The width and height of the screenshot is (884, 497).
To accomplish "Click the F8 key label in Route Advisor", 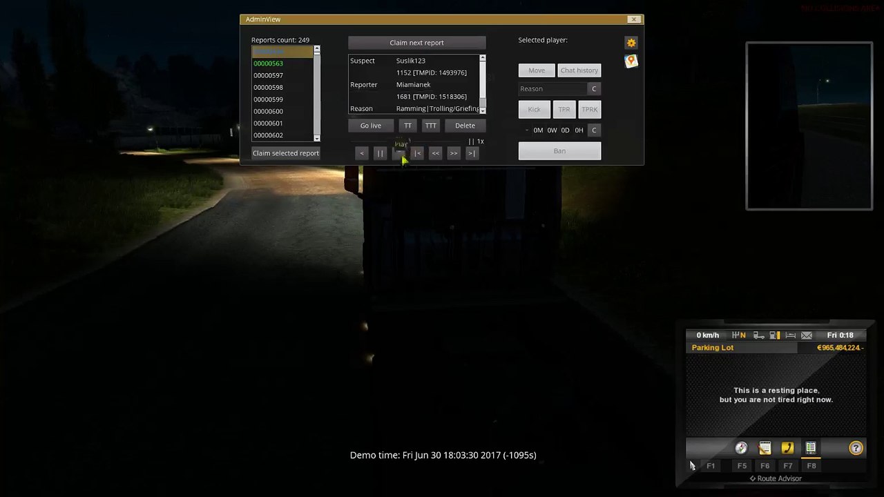I will pyautogui.click(x=811, y=466).
